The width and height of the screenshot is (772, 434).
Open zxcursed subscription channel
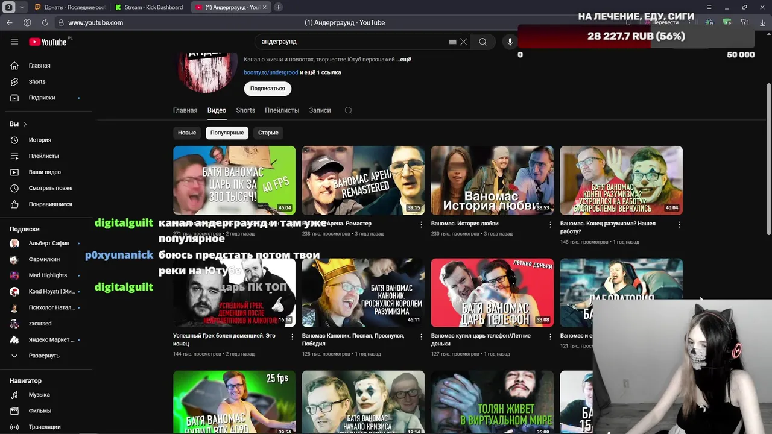(40, 324)
